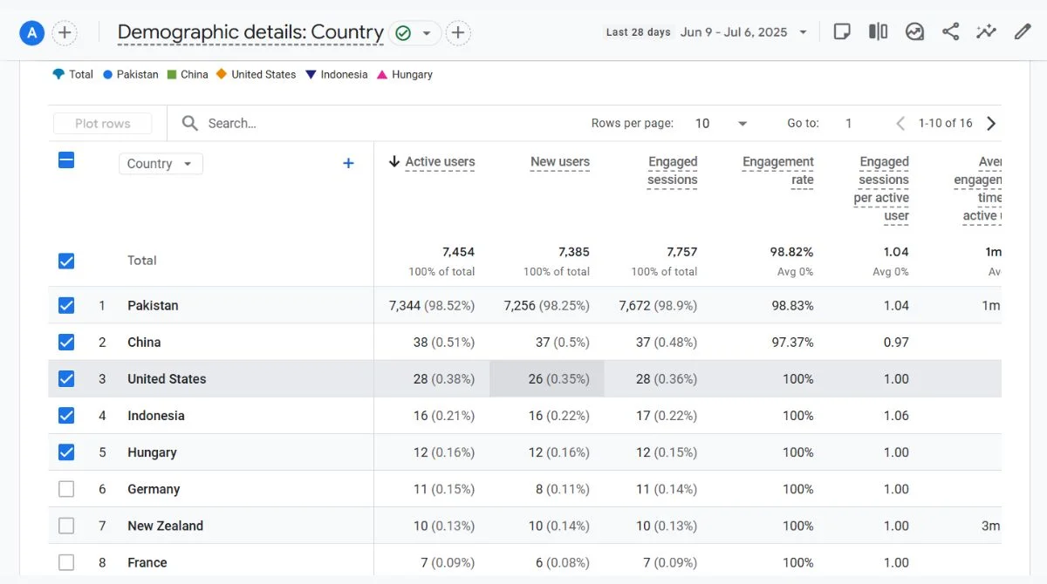
Task: Open the Insights trend icon
Action: click(x=914, y=32)
